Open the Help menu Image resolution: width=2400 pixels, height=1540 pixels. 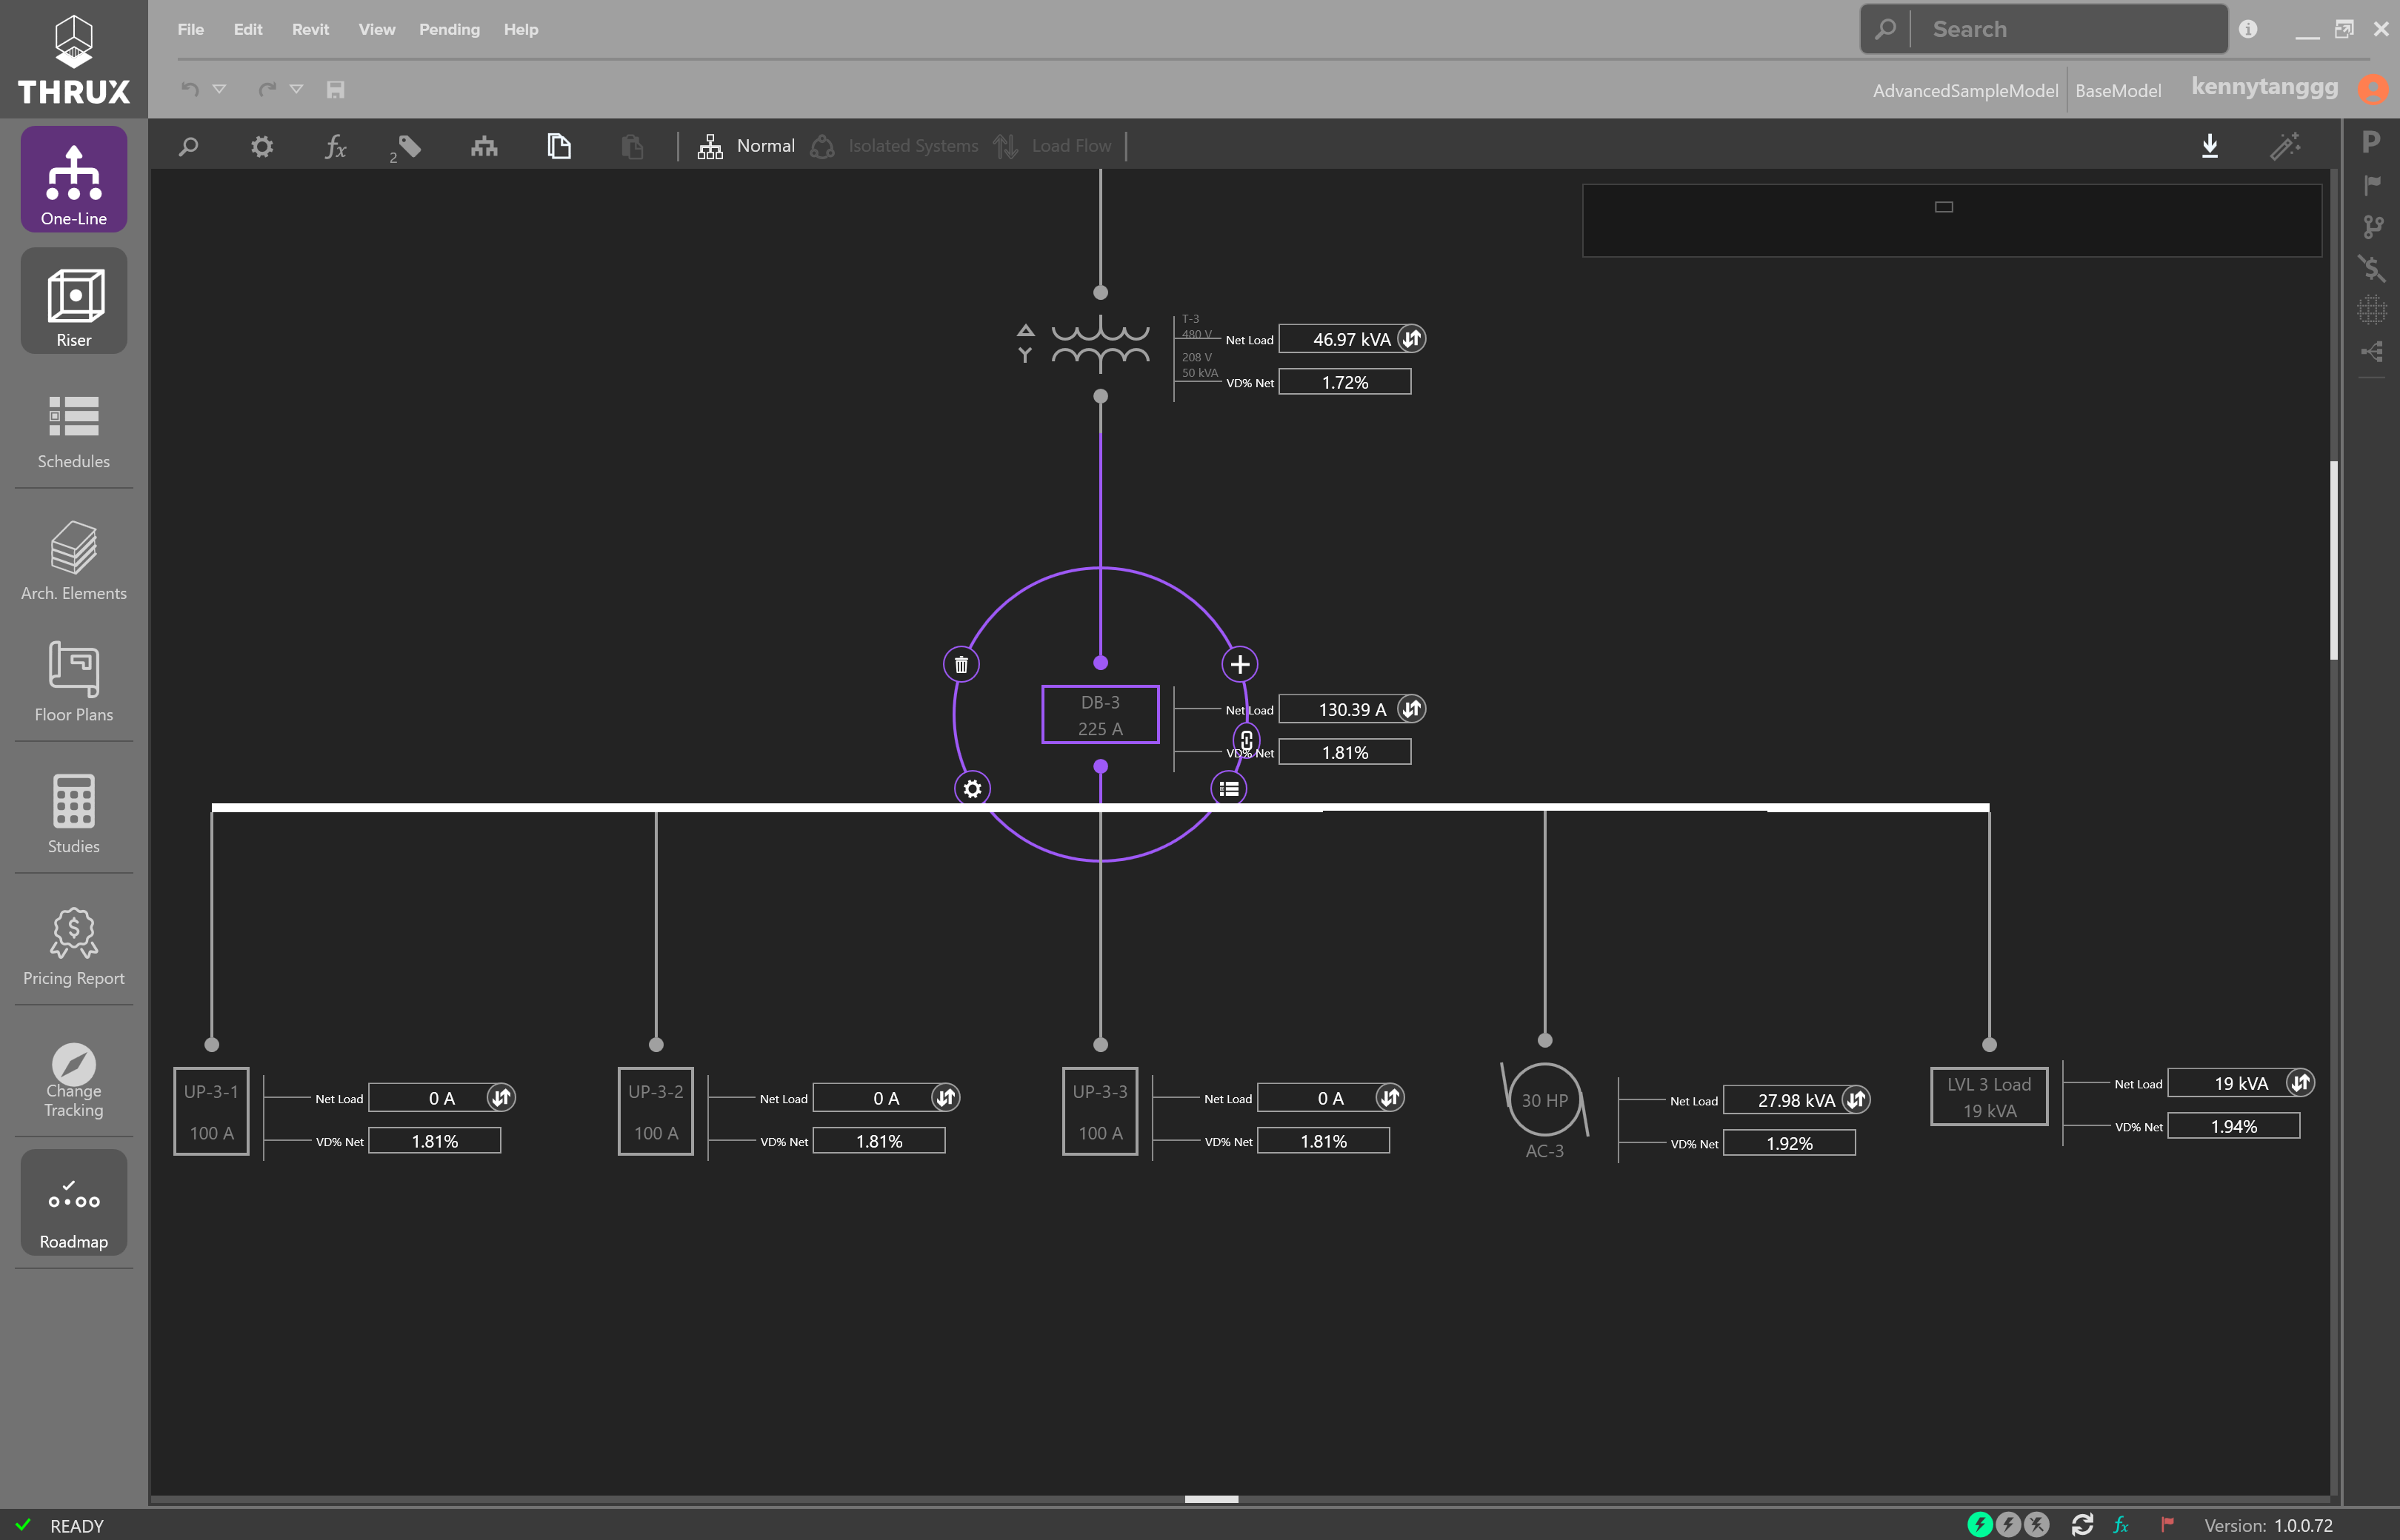coord(521,30)
